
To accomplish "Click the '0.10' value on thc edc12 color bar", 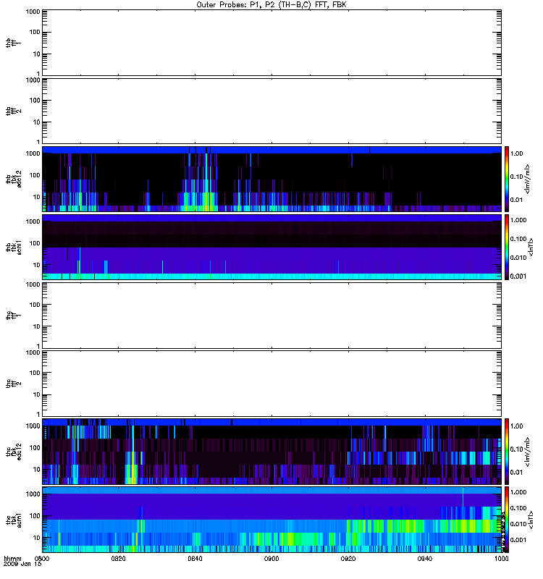I will pos(516,449).
